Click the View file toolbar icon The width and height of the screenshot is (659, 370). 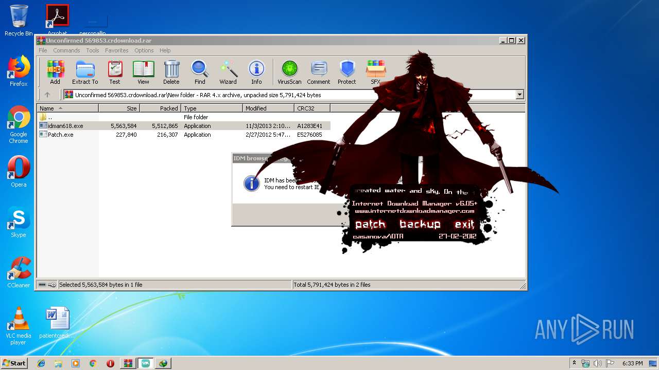[x=143, y=72]
